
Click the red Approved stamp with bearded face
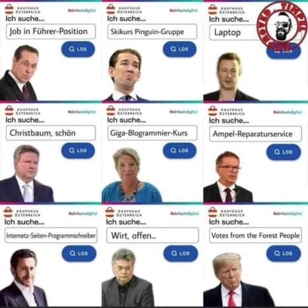282,25
